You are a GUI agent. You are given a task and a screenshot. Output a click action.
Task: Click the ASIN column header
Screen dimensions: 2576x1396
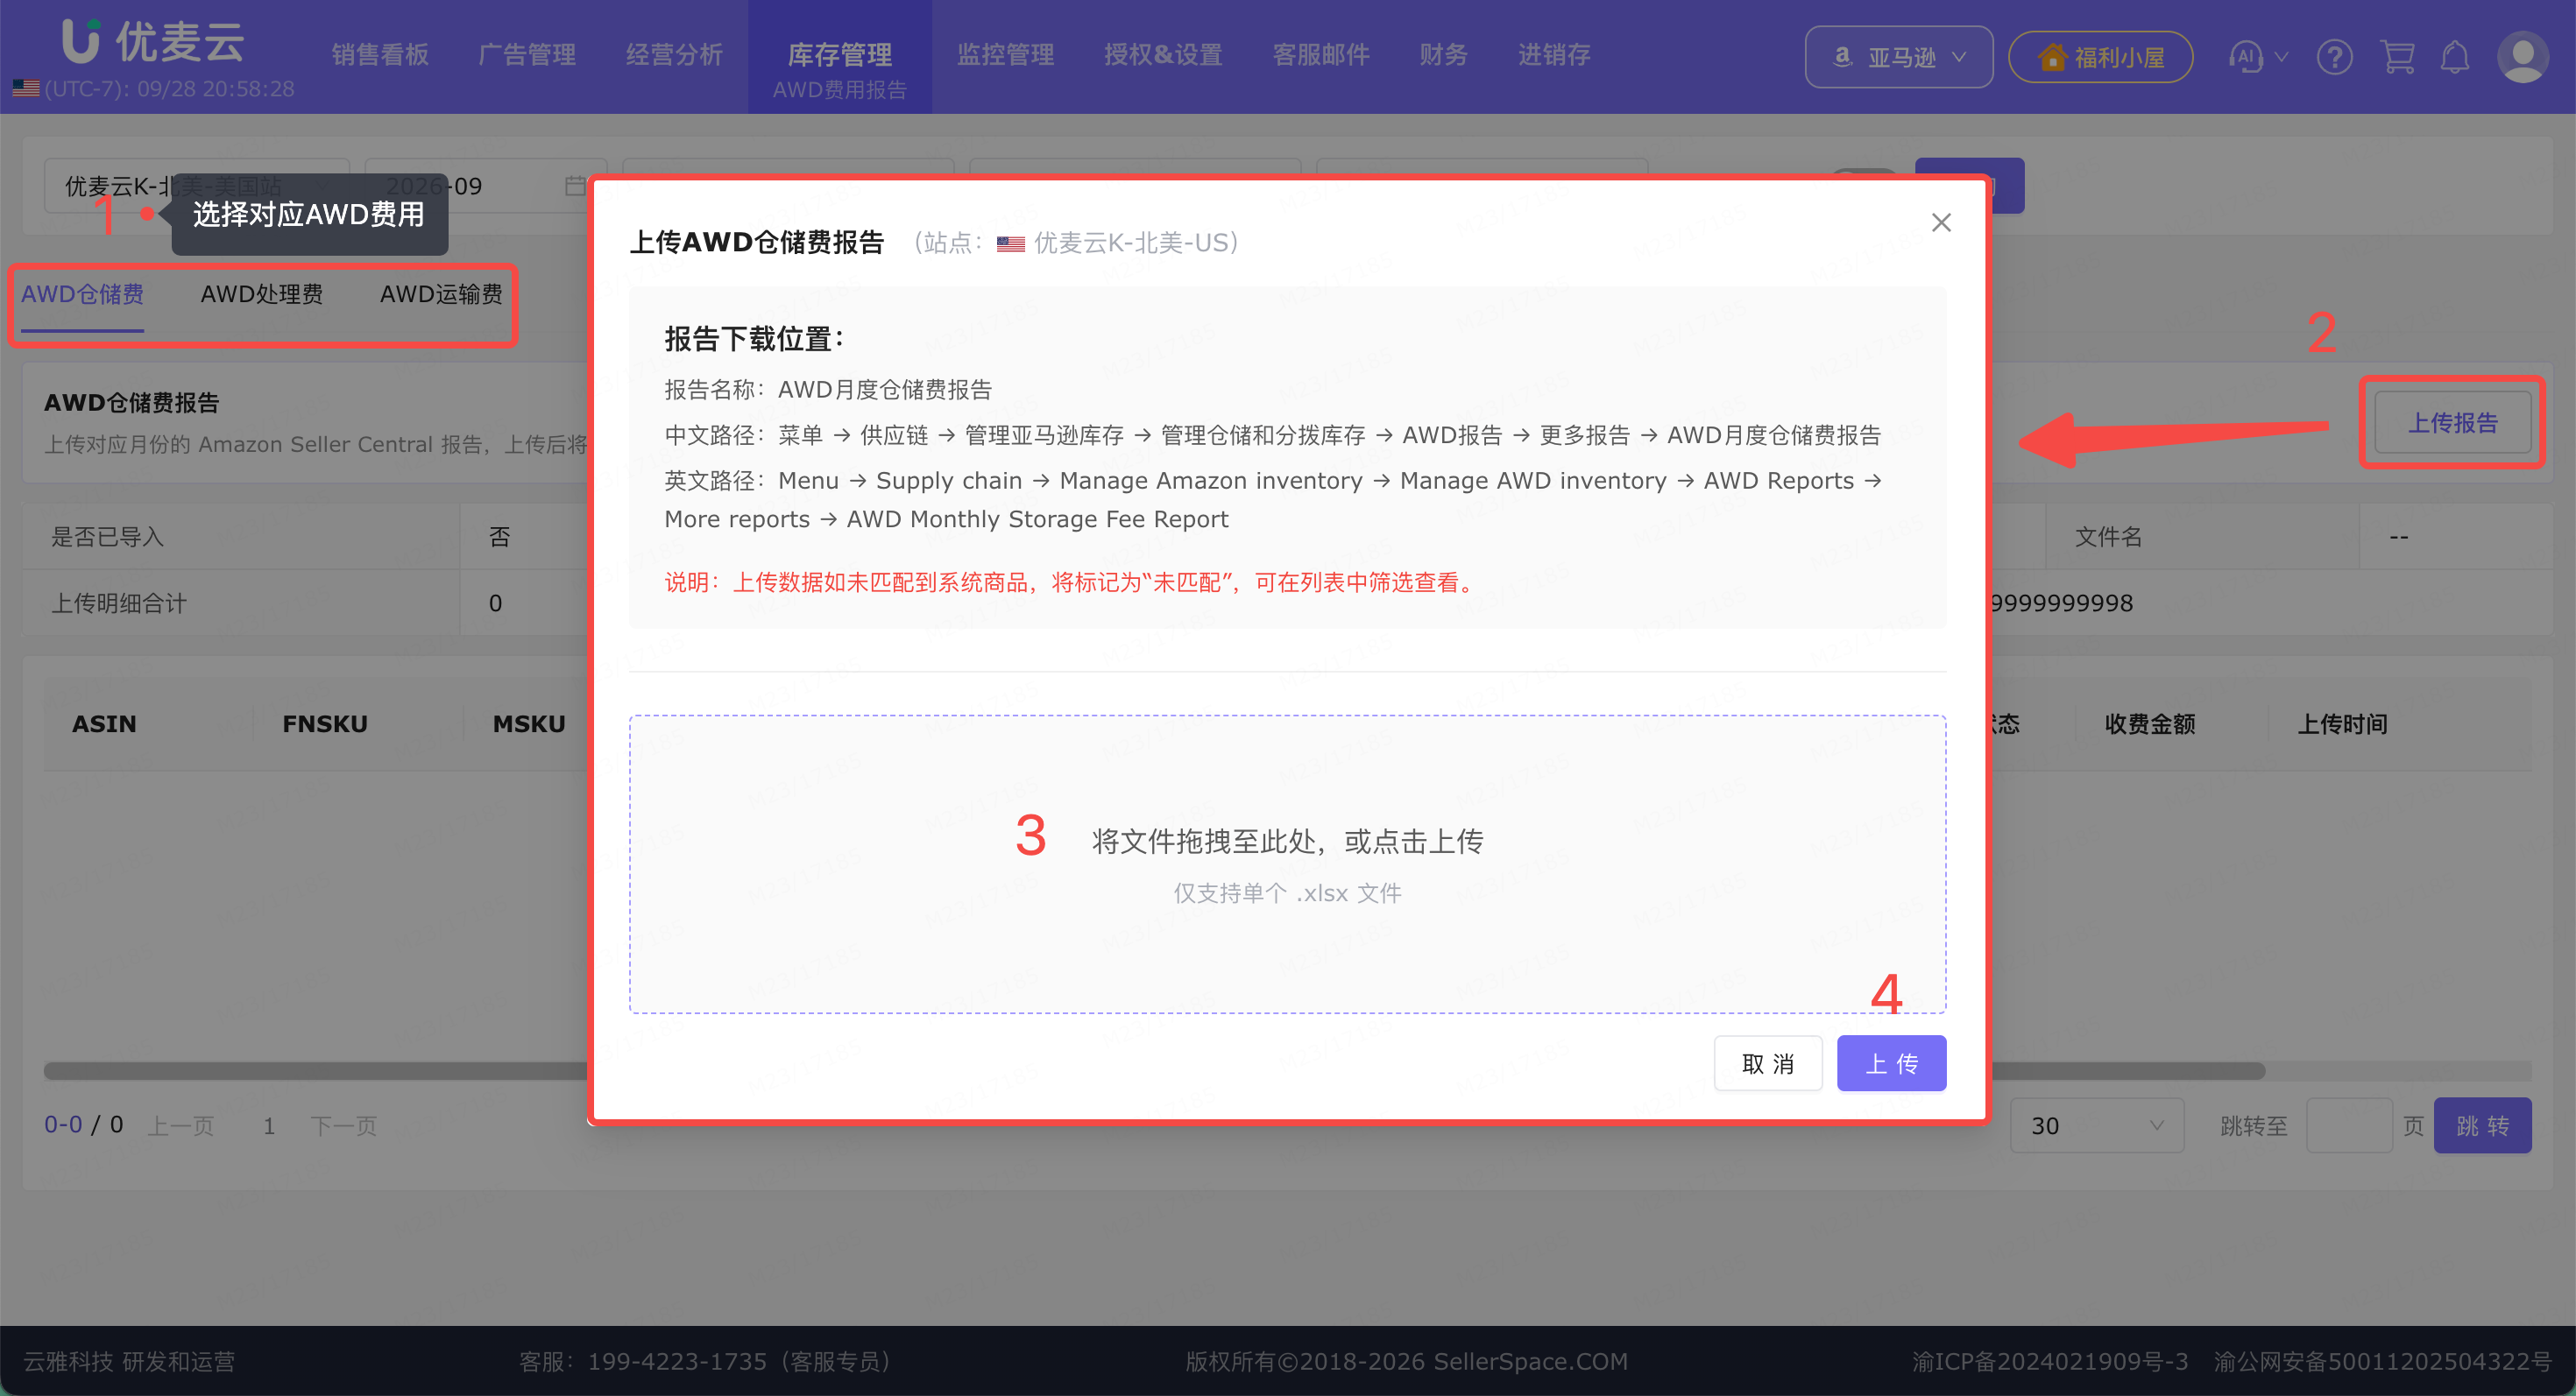point(104,723)
